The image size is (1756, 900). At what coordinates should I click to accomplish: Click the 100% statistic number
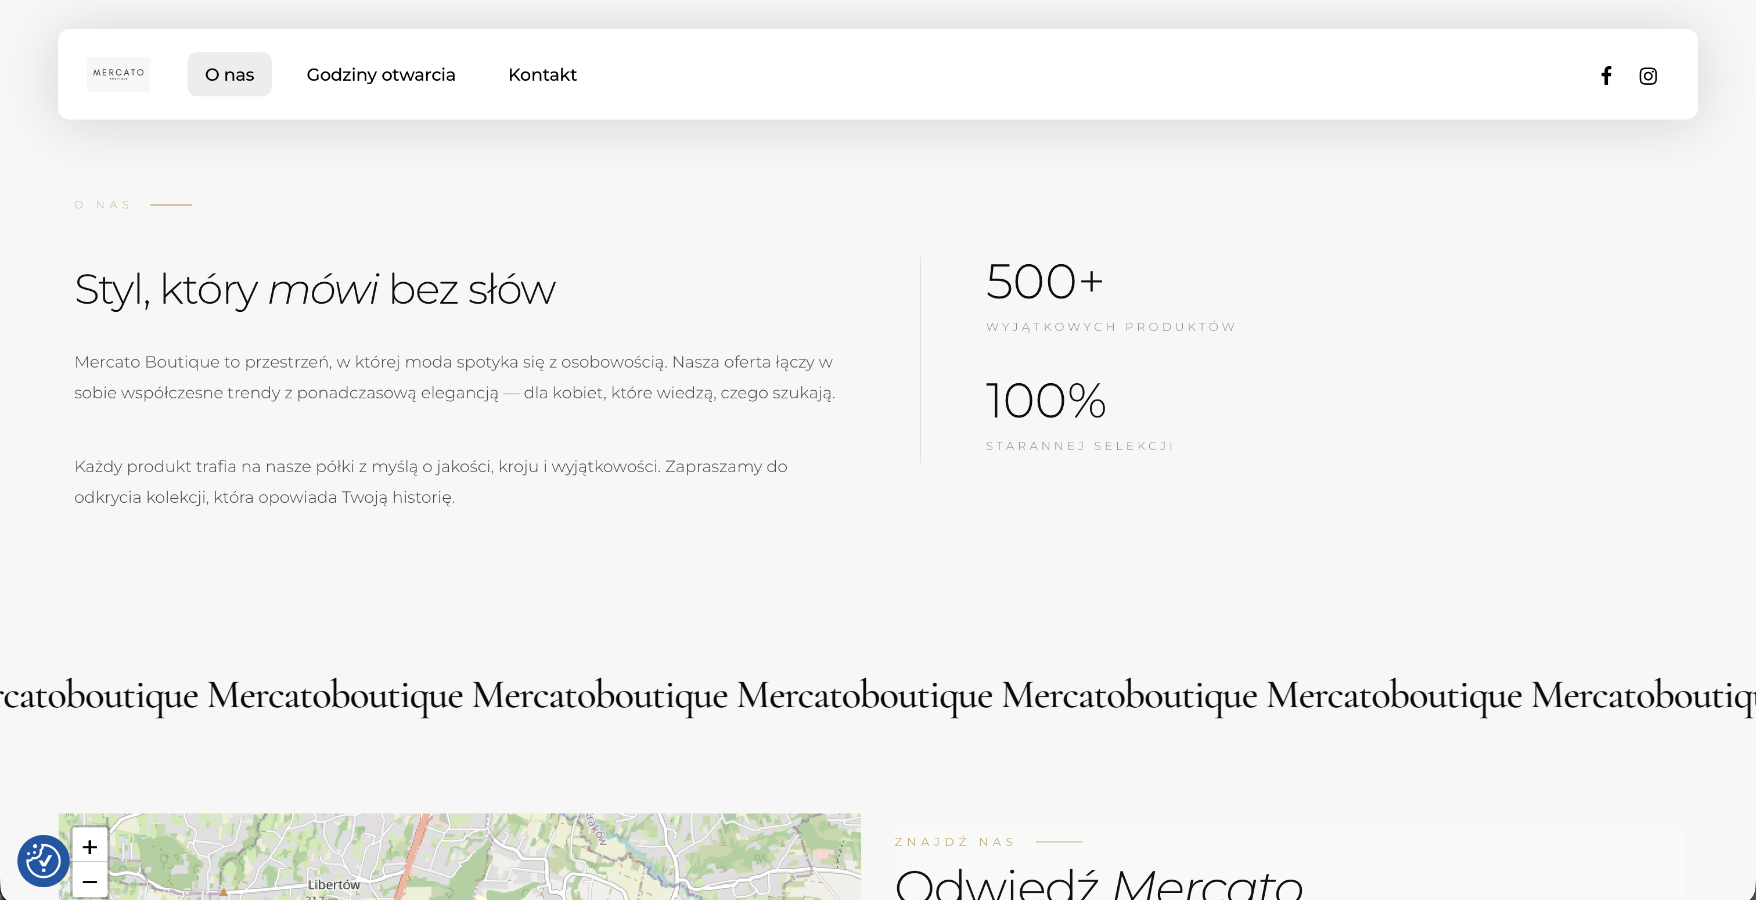[x=1046, y=400]
